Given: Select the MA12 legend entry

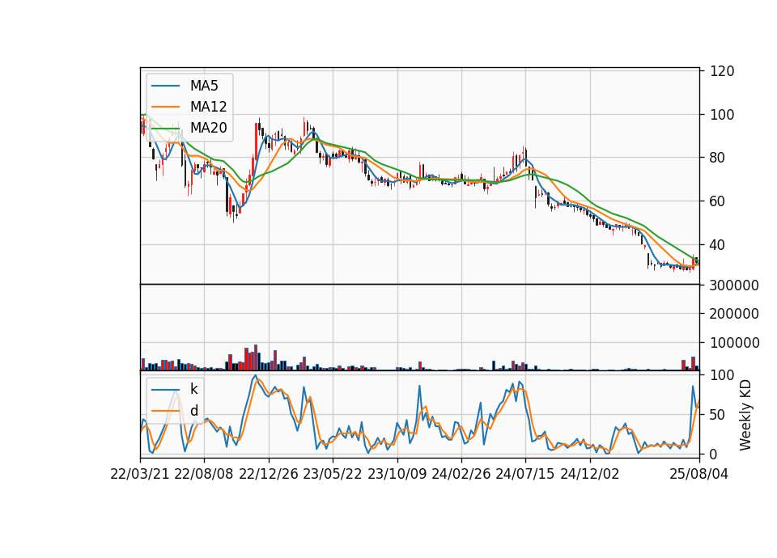Looking at the screenshot, I should (x=190, y=107).
